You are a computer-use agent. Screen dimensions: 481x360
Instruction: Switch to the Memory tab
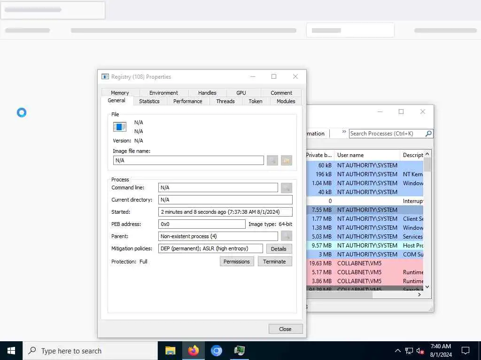coord(120,93)
